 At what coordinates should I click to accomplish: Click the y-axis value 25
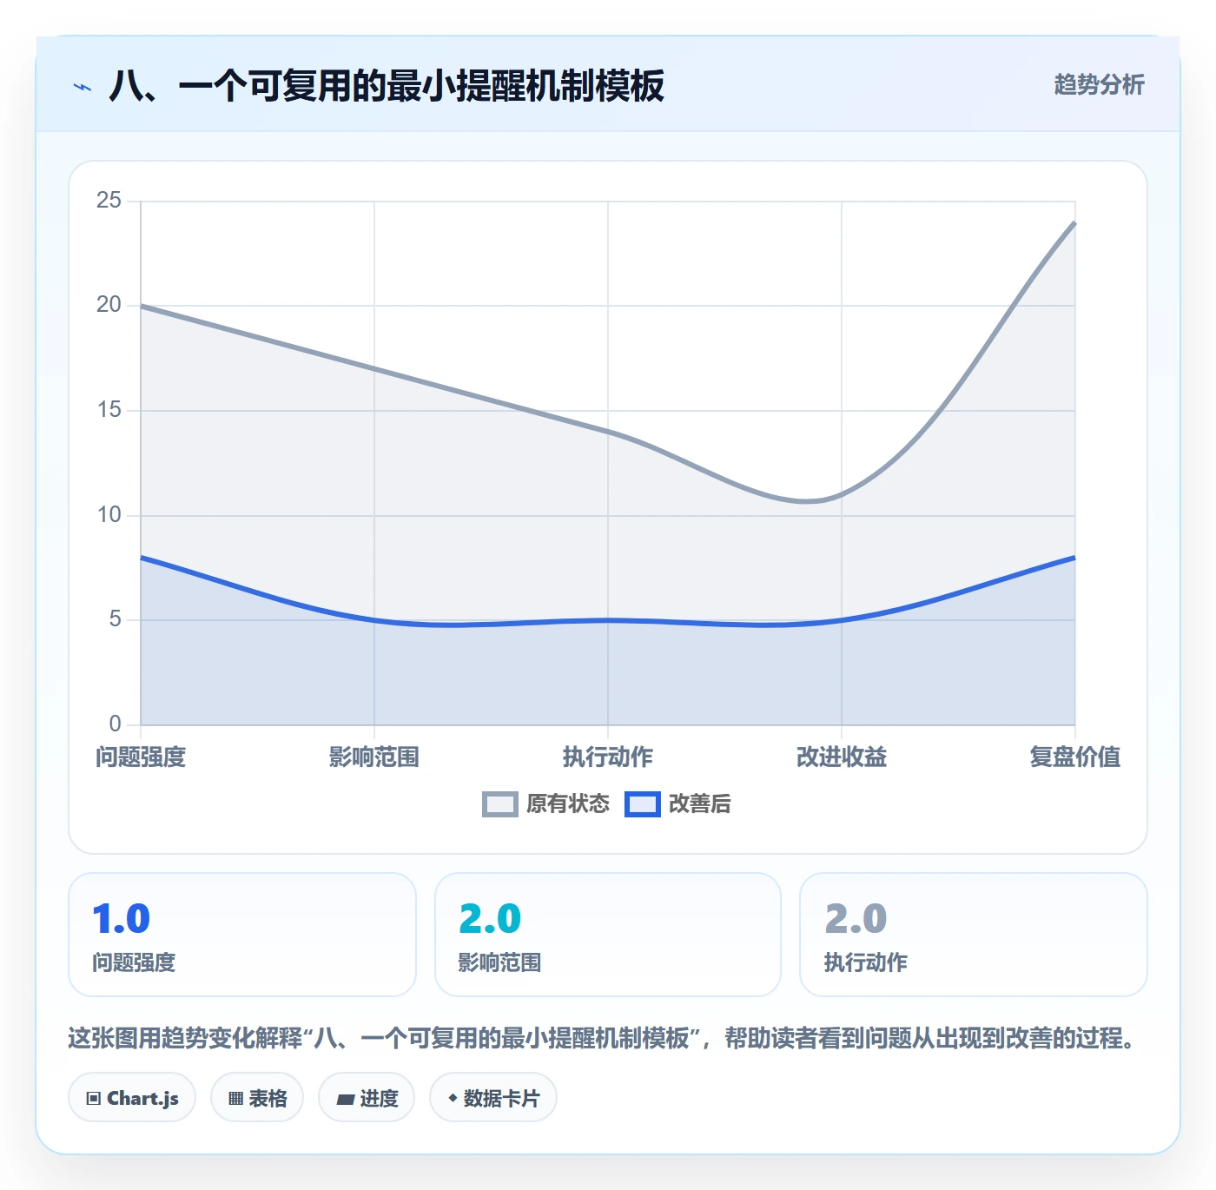(109, 201)
